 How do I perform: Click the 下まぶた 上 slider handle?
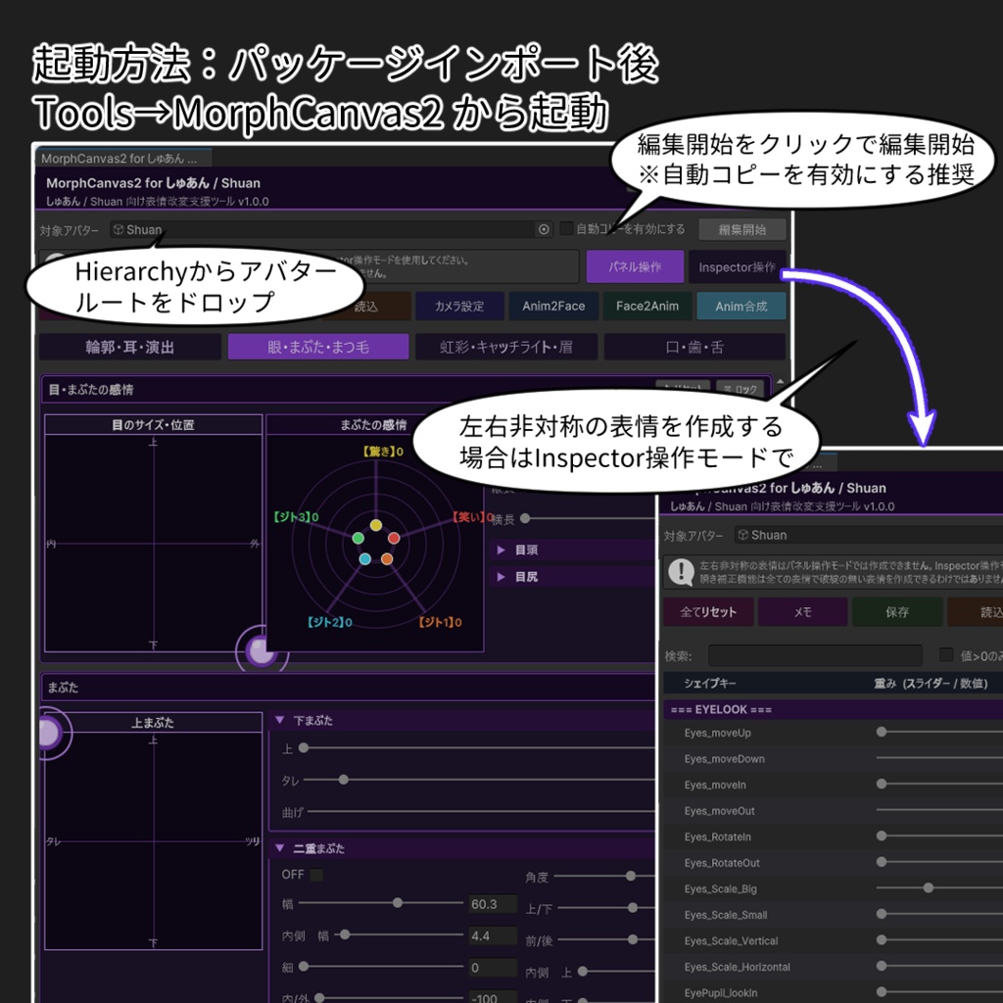coord(304,747)
